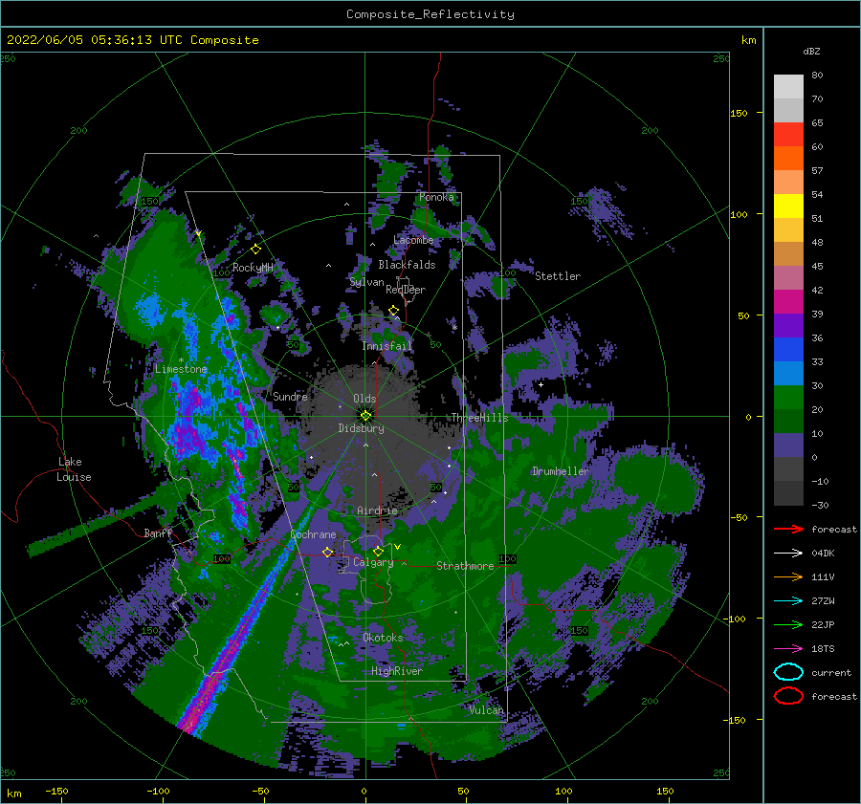Click the Strathmore label
The width and height of the screenshot is (861, 804).
point(465,566)
